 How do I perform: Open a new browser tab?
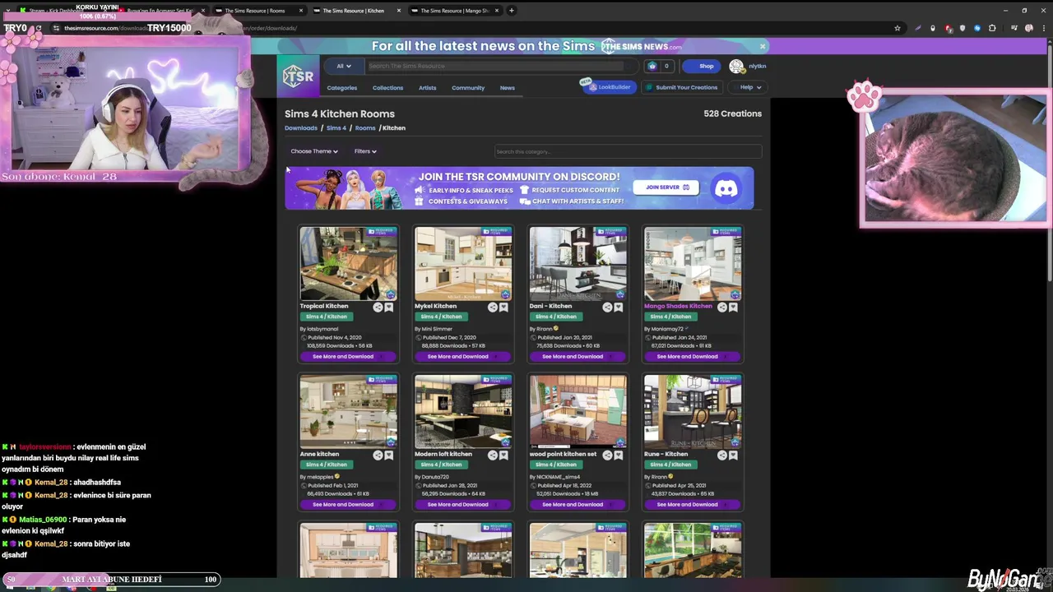[512, 11]
